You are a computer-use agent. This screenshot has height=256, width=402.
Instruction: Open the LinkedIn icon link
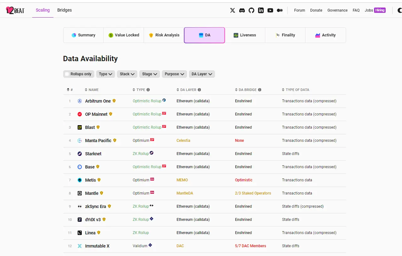click(261, 10)
